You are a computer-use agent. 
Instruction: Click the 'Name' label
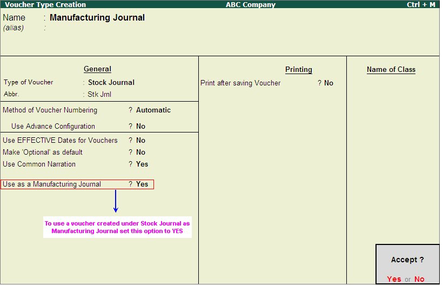(14, 17)
